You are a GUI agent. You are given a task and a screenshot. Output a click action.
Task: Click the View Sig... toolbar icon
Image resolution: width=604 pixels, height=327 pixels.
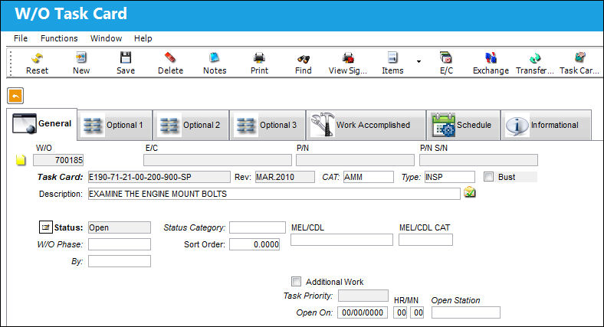click(x=348, y=58)
